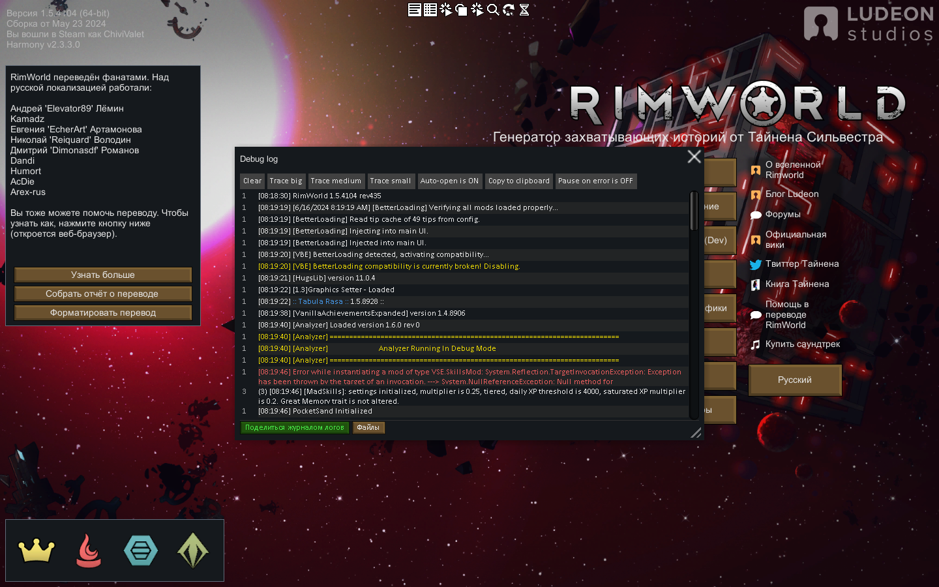Open the Файлы button in debug log

tap(368, 428)
